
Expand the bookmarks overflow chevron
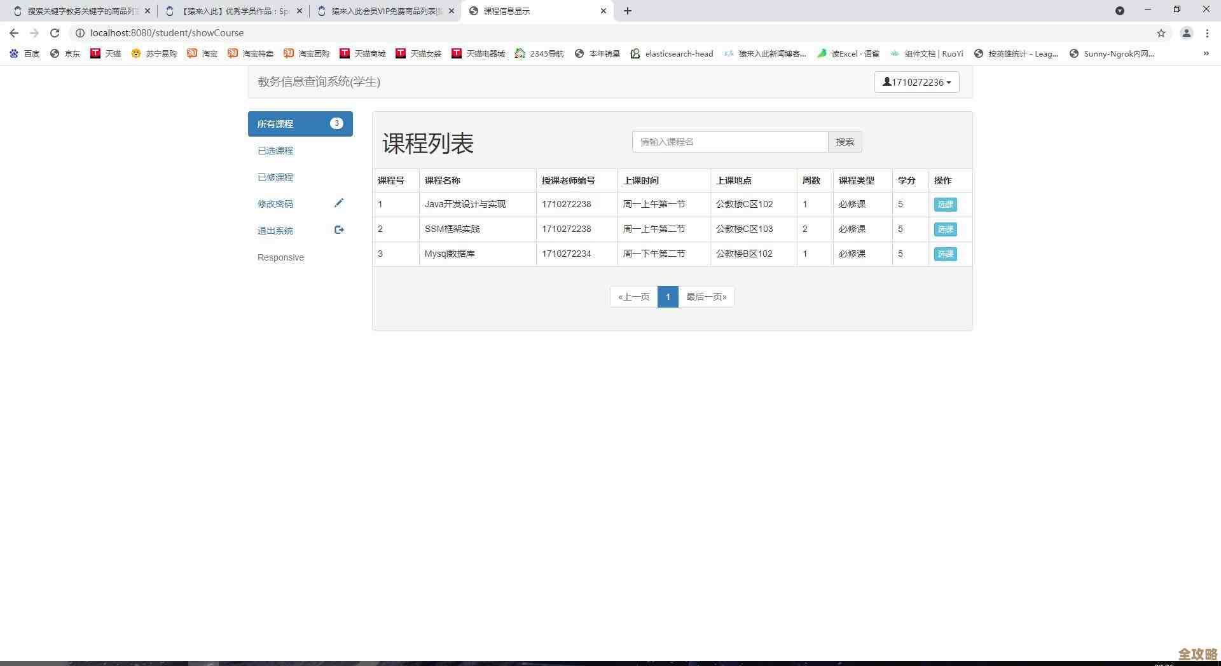(1206, 53)
